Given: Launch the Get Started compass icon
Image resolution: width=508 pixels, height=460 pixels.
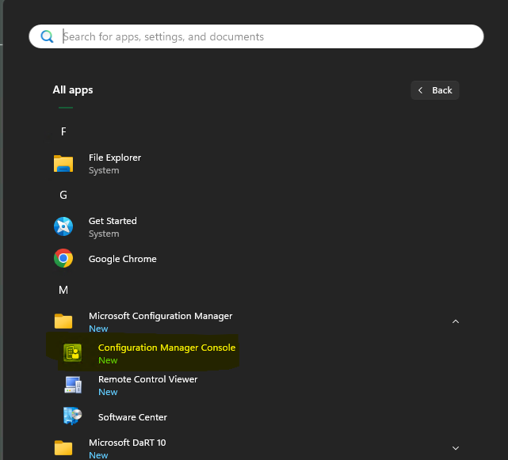Looking at the screenshot, I should click(63, 226).
